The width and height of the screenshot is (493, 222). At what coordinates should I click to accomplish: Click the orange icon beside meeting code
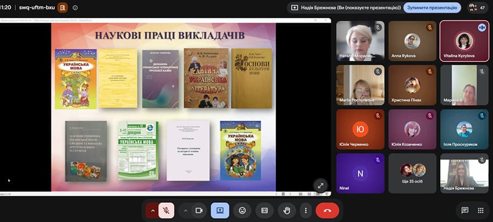[62, 8]
